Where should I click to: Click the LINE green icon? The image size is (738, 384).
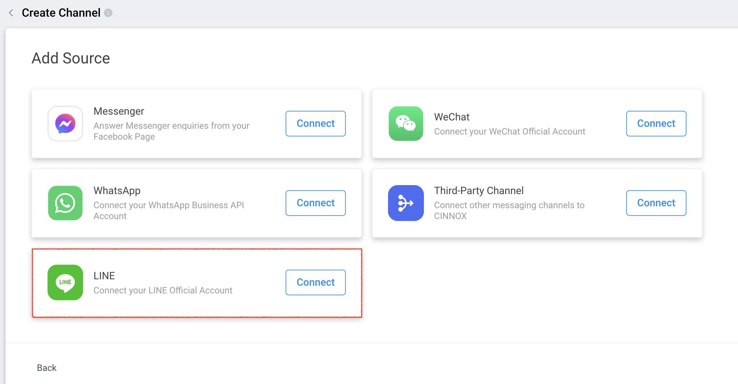click(x=65, y=282)
